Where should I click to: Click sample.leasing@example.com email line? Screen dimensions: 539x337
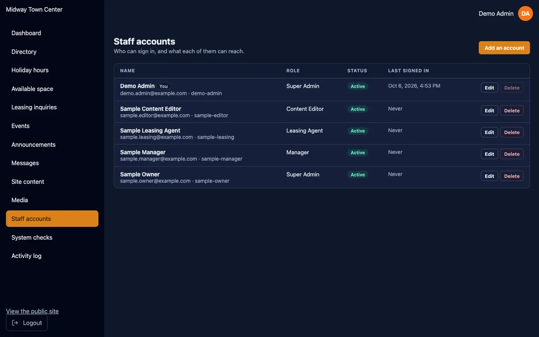177,137
